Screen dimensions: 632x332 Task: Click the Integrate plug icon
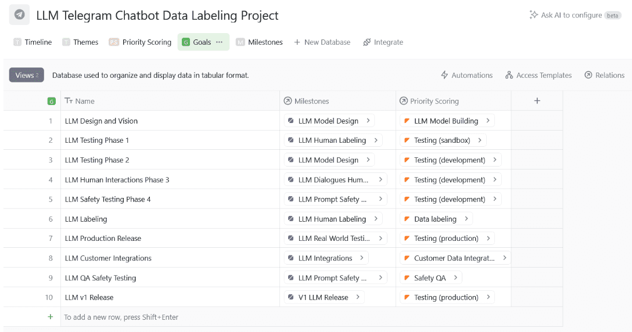367,42
